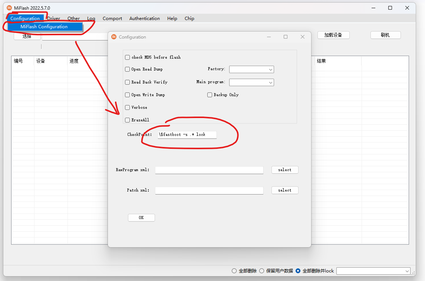This screenshot has height=281, width=425.
Task: Click the 刷机 flash button
Action: pos(385,35)
